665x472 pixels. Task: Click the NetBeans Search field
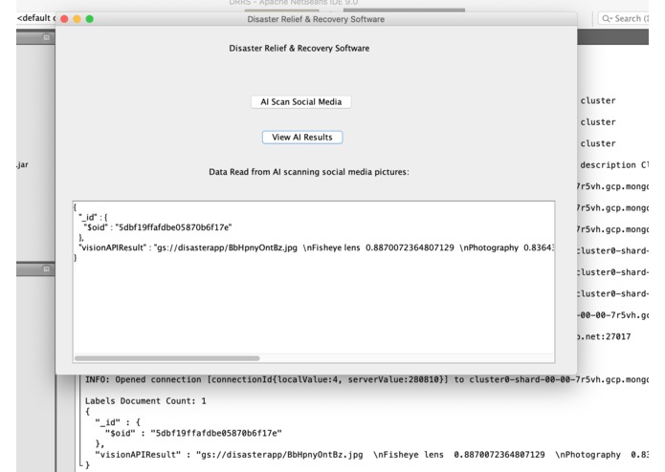point(624,18)
